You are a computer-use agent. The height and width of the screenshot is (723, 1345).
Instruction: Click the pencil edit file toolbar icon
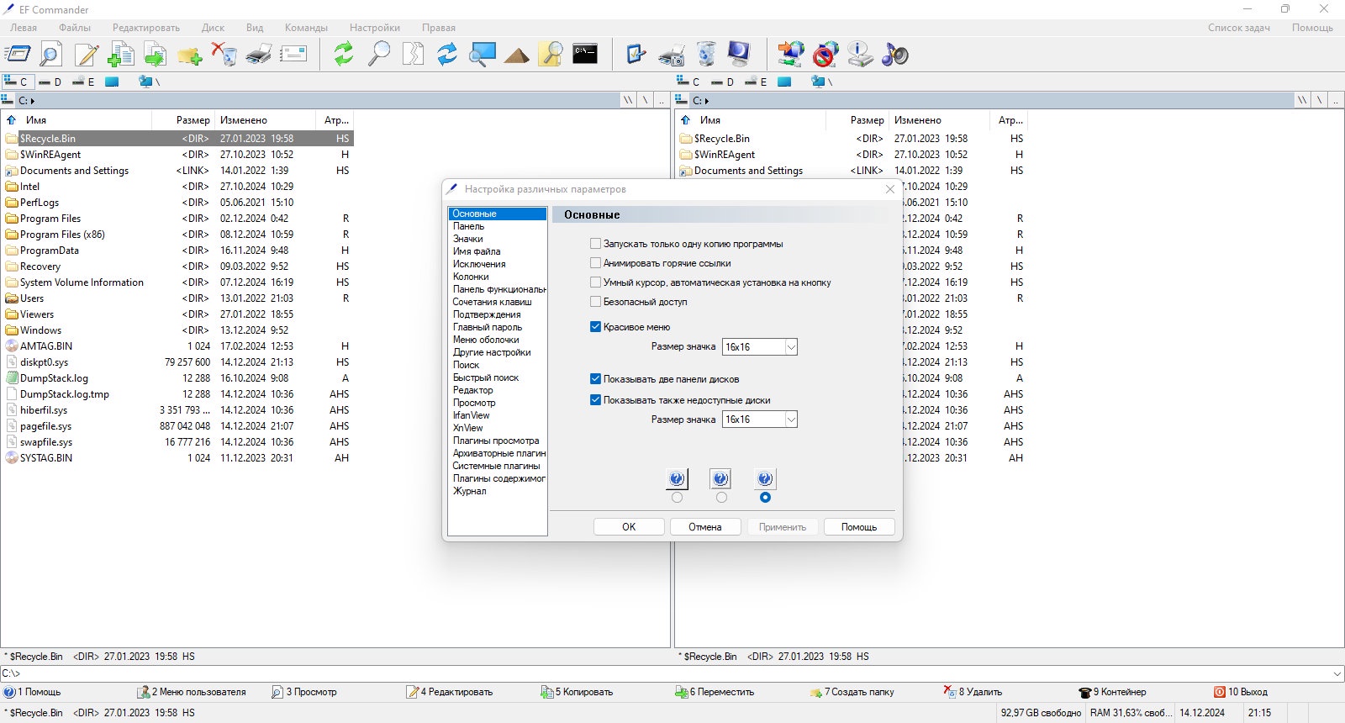click(87, 55)
